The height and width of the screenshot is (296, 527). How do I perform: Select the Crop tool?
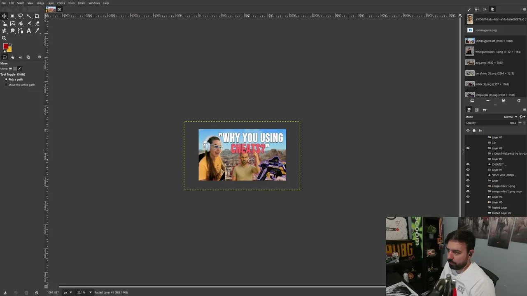37,16
